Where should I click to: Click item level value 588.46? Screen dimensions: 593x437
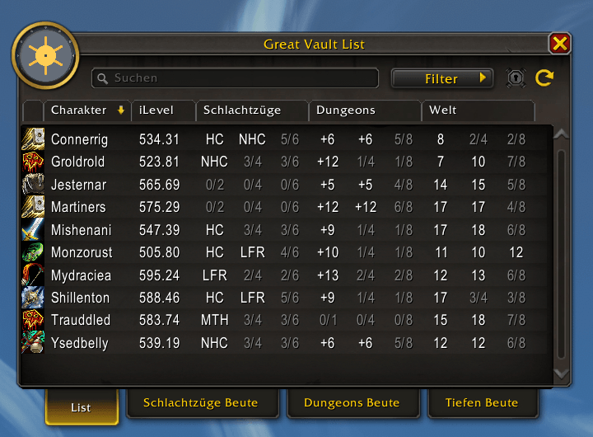pyautogui.click(x=159, y=298)
